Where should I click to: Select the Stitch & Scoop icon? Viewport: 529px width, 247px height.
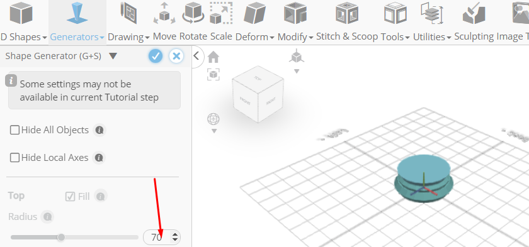pyautogui.click(x=347, y=13)
